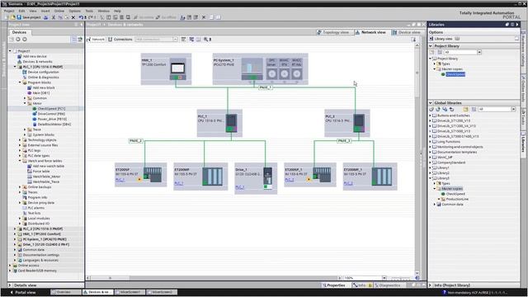Viewport: 528px width, 297px height.
Task: Click the Connections button in editor toolbar
Action: point(120,40)
